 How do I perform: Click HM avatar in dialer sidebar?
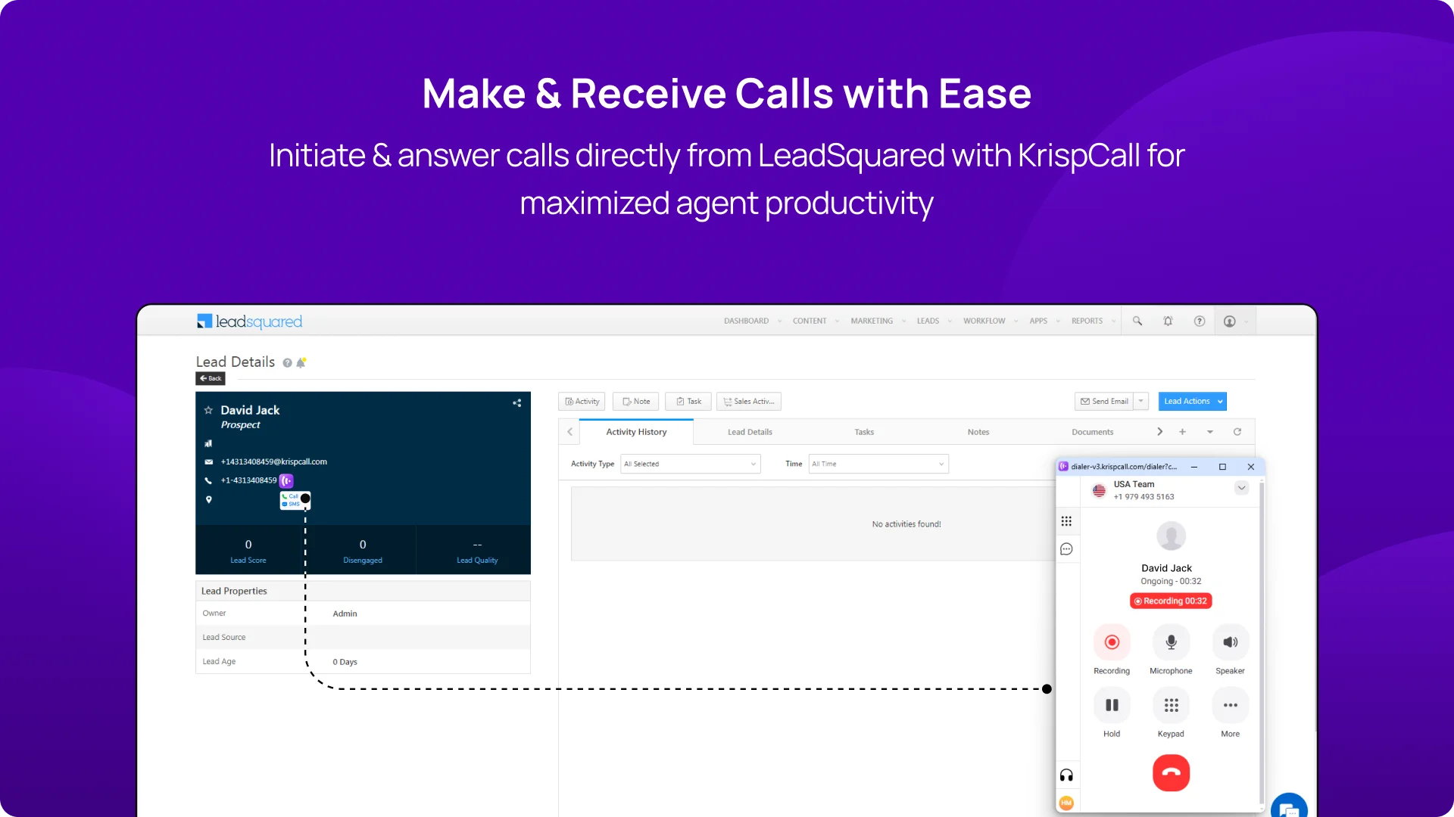tap(1066, 803)
